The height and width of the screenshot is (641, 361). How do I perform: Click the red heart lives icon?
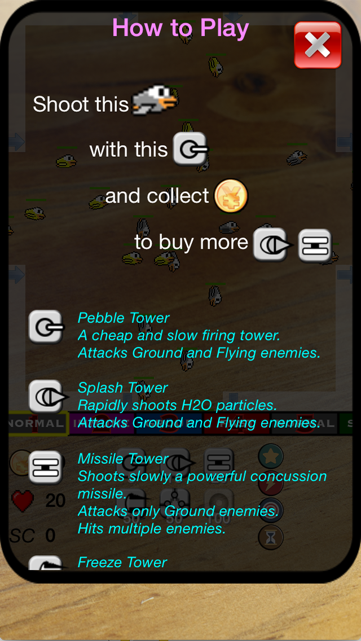pos(23,501)
